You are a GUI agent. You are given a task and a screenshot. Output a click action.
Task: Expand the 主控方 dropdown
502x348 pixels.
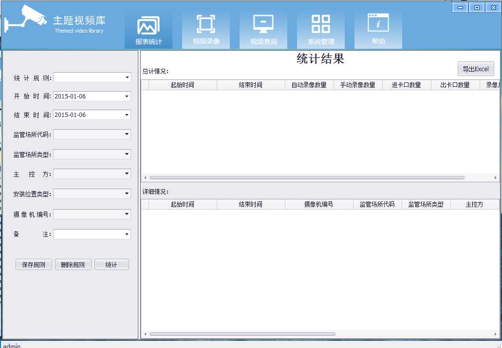click(x=127, y=174)
